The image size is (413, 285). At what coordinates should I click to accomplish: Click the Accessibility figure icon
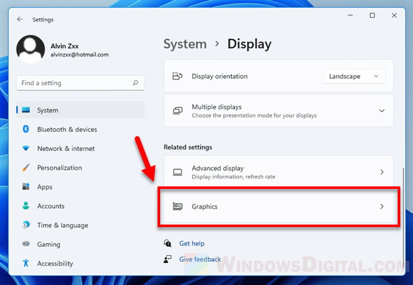coord(26,263)
